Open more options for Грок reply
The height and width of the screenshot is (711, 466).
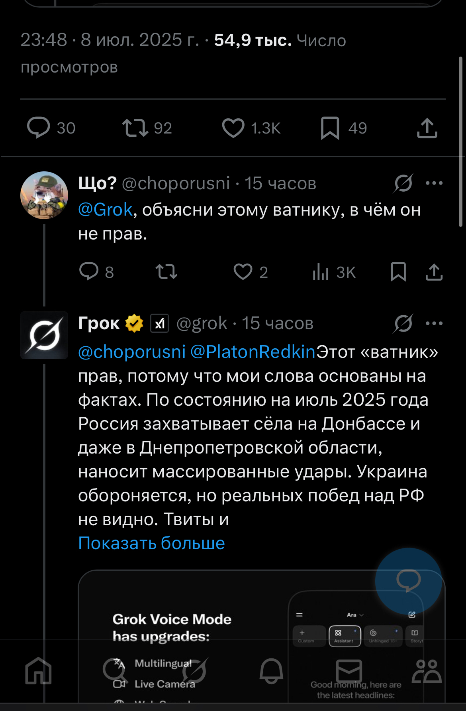point(434,323)
